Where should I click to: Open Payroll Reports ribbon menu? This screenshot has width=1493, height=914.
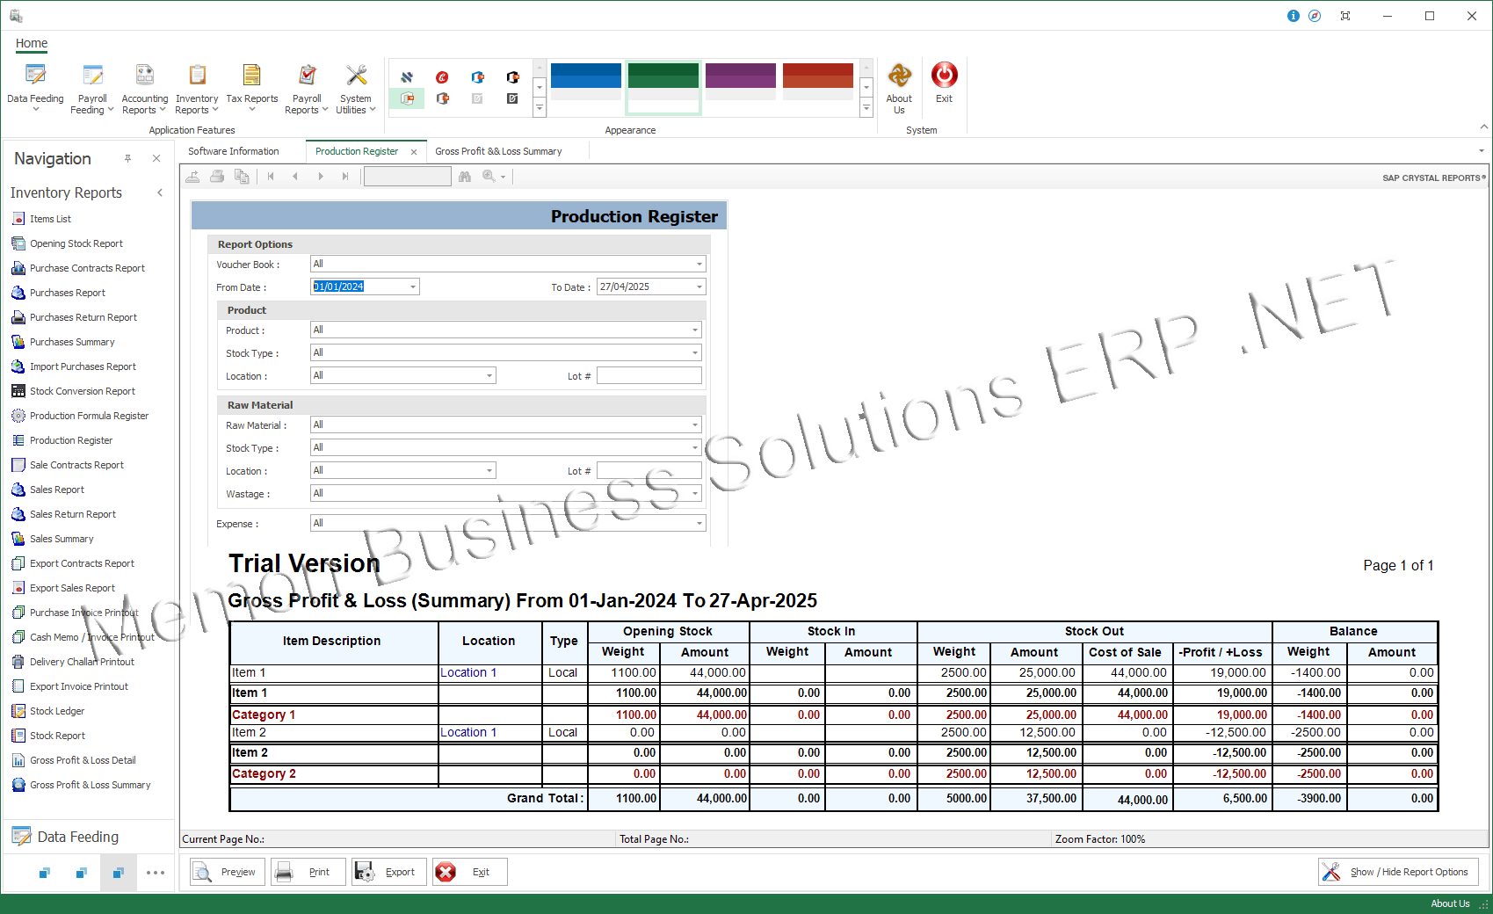(x=307, y=88)
